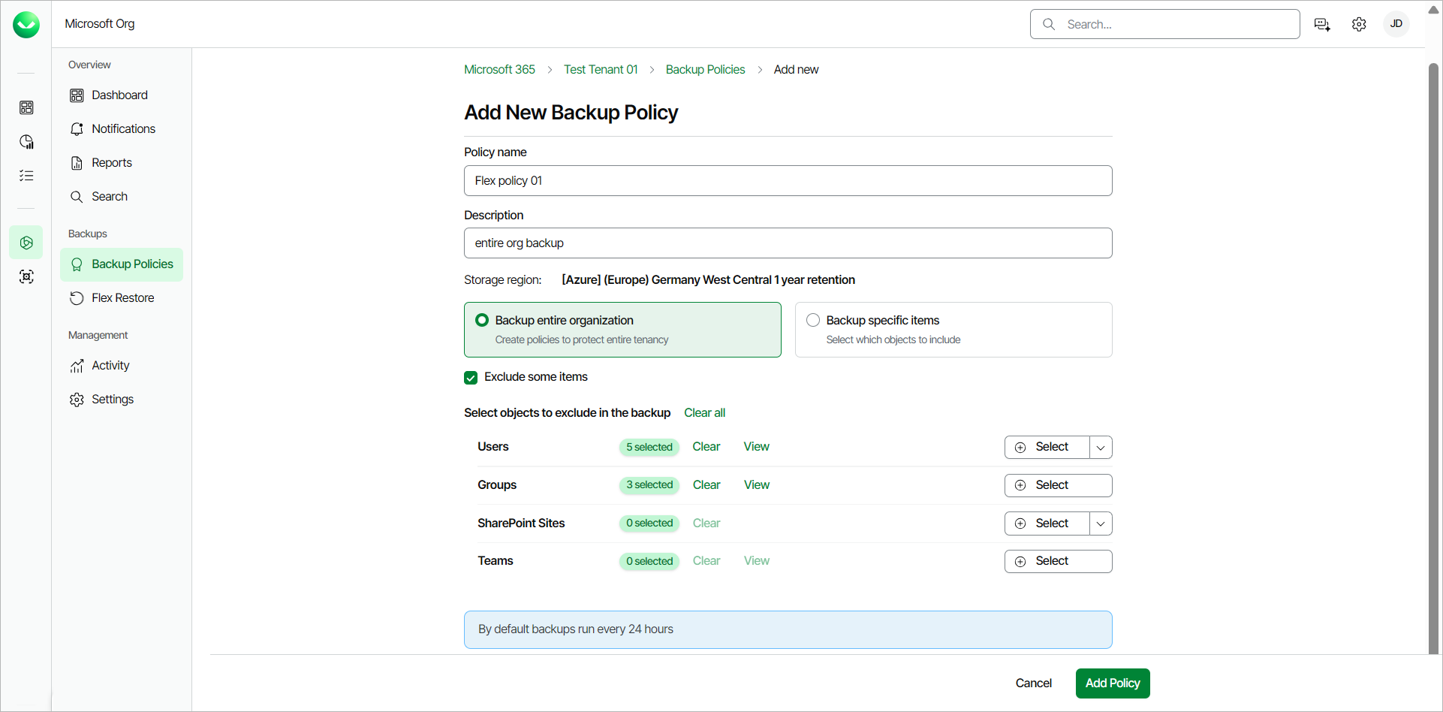Open the dashboard icon in the left rail
The image size is (1443, 712).
[26, 107]
